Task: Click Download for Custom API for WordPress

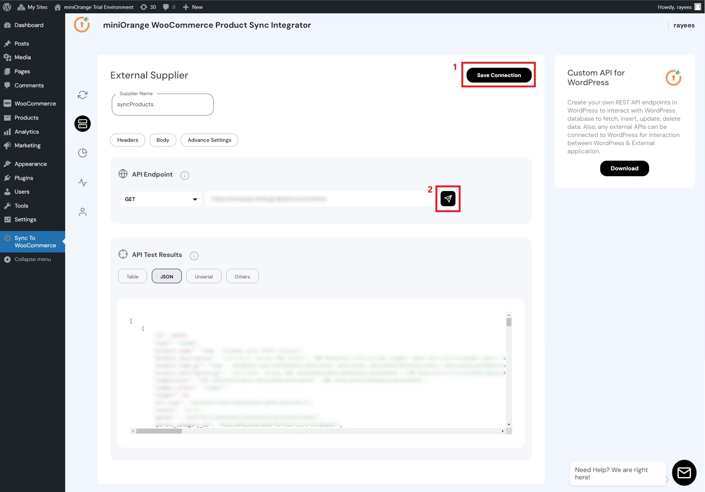Action: click(624, 168)
